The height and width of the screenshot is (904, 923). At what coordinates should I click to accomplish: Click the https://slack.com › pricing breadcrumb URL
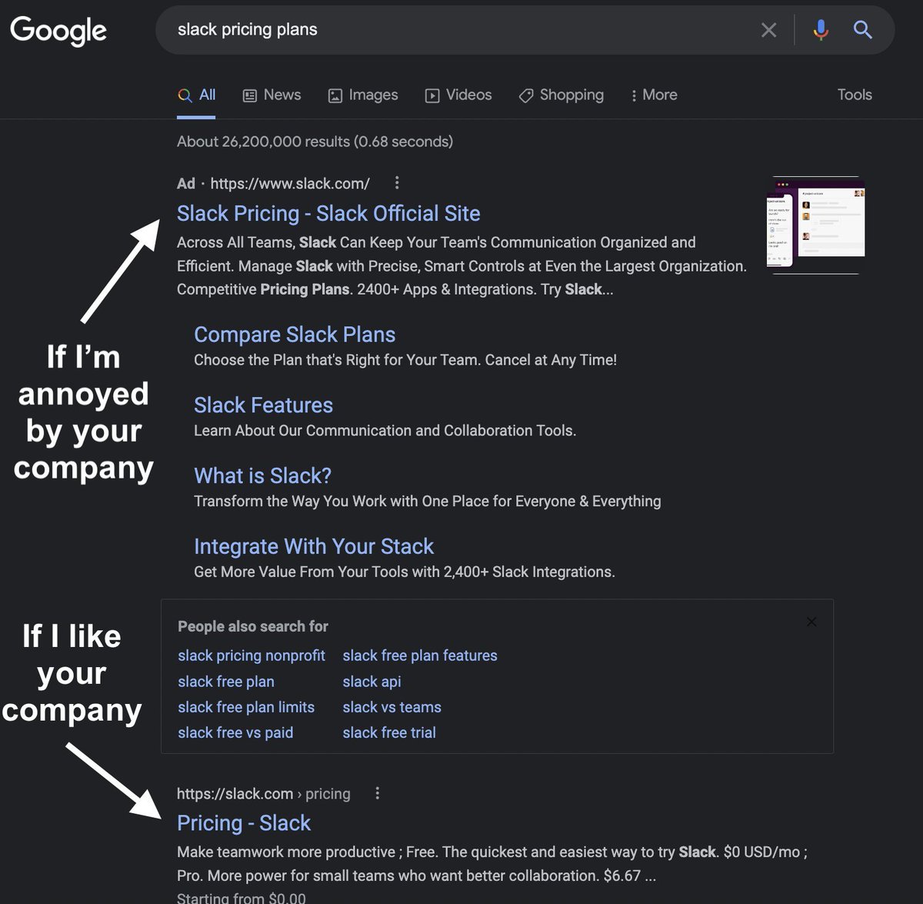264,794
